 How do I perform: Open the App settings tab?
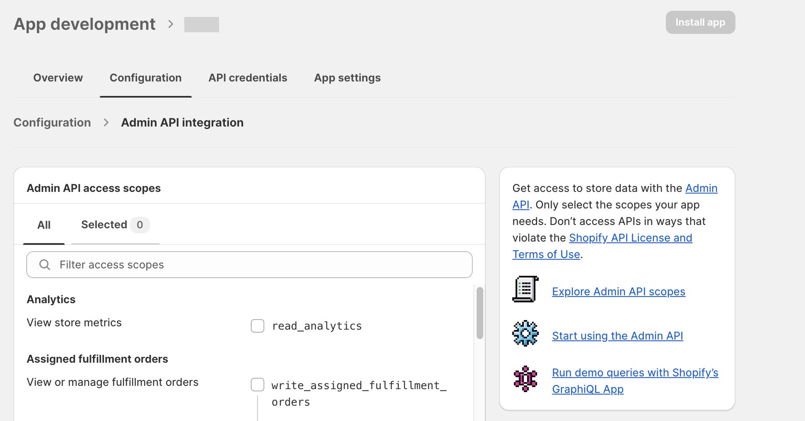click(x=347, y=78)
